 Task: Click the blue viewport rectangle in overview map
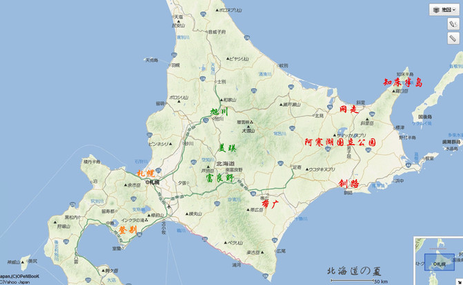click(440, 262)
